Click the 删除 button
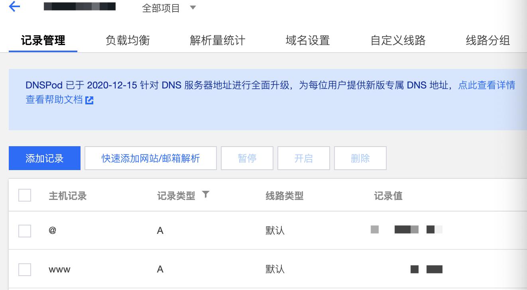Screen dimensions: 527x290 tap(360, 158)
